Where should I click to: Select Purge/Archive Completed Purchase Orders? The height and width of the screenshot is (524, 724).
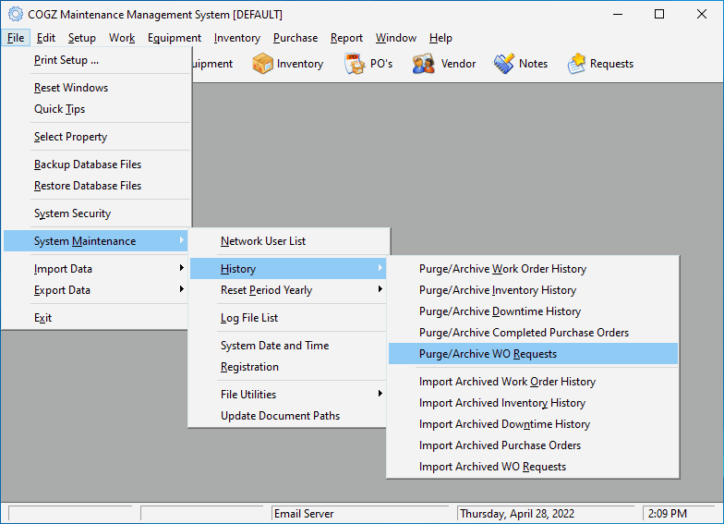[534, 333]
